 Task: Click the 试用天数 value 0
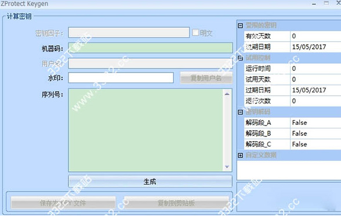click(294, 79)
